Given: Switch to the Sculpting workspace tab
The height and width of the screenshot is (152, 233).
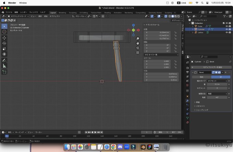Looking at the screenshot, I should coord(73,13).
